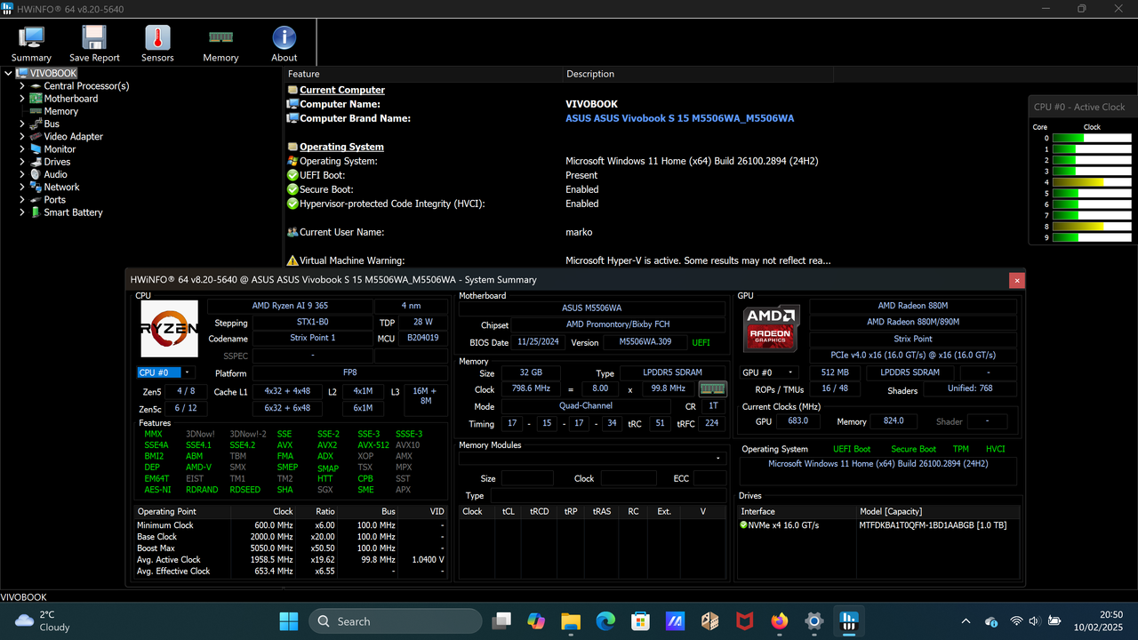
Task: Show hidden system tray icons
Action: (966, 621)
